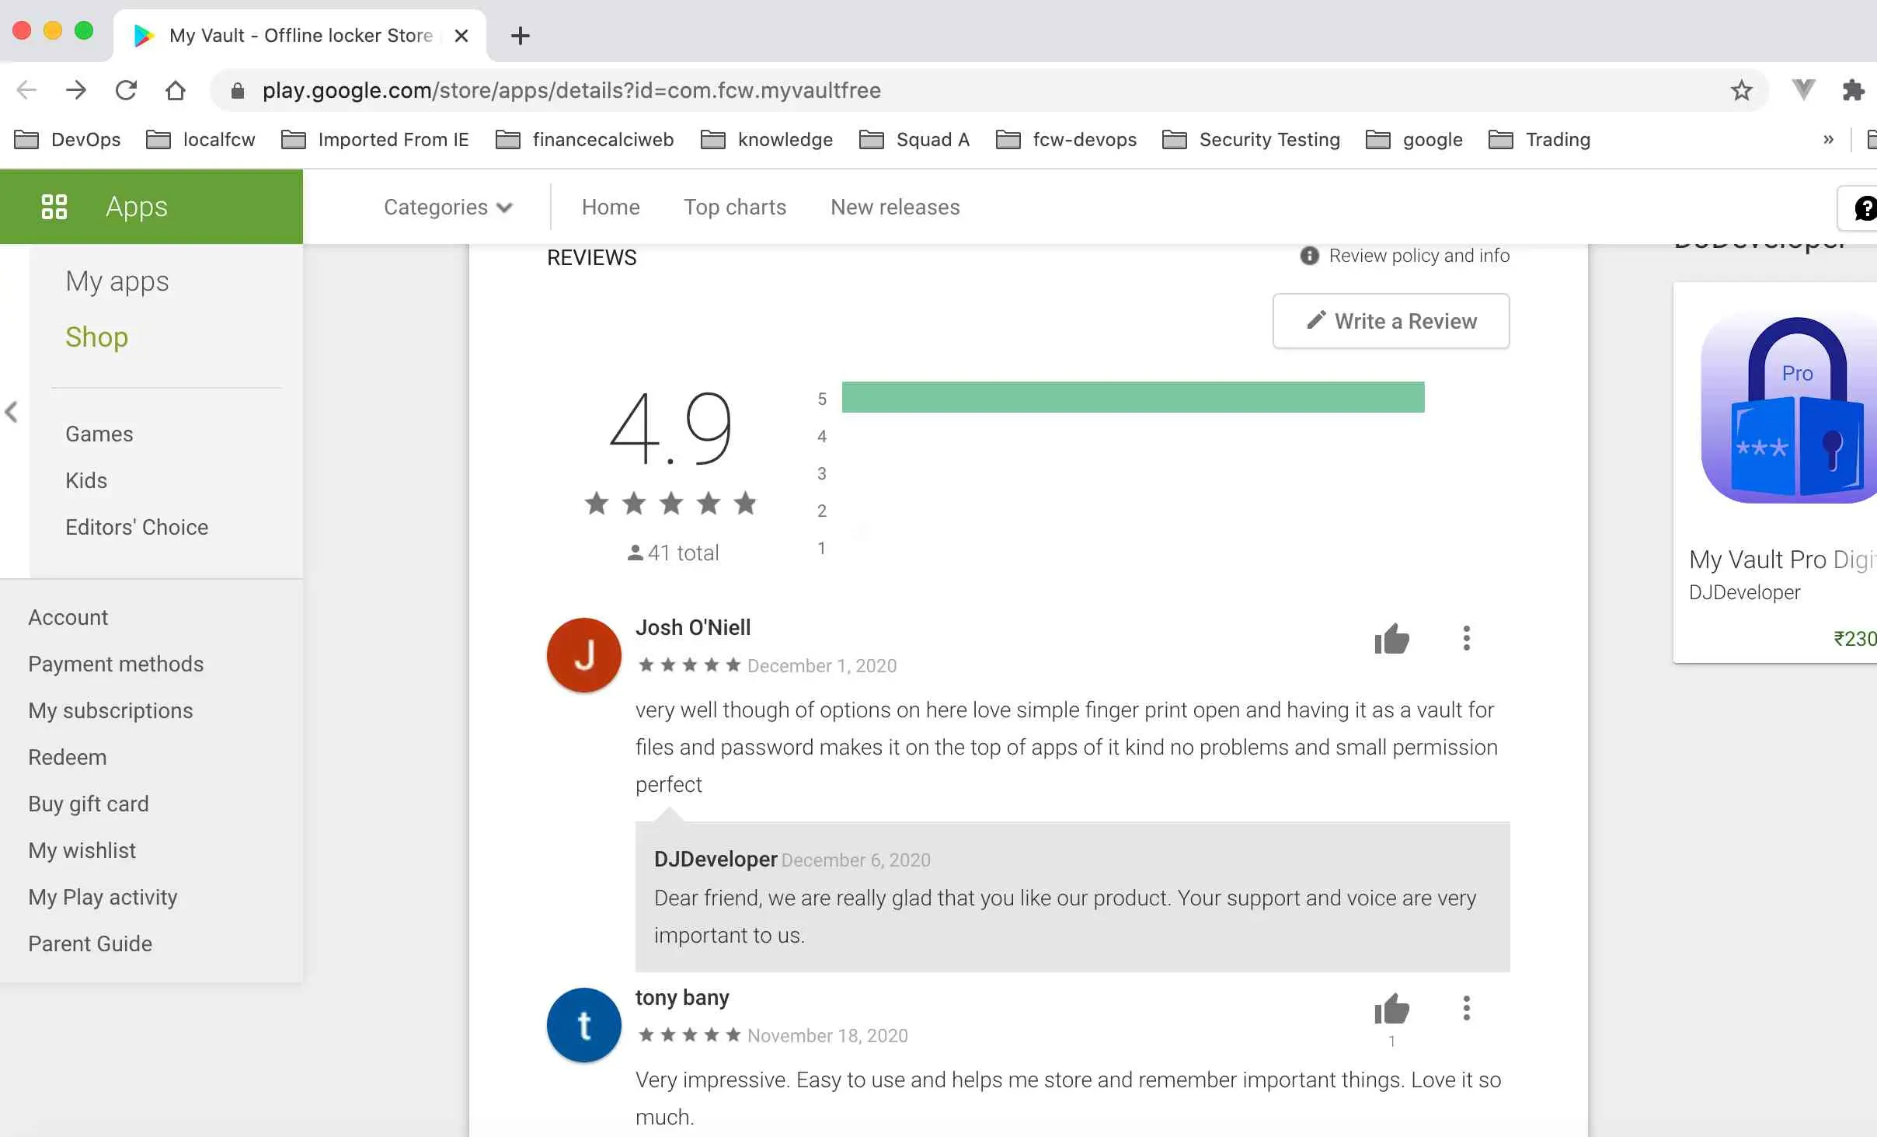Click Buy gift card
Screen dimensions: 1877x1137
click(89, 804)
